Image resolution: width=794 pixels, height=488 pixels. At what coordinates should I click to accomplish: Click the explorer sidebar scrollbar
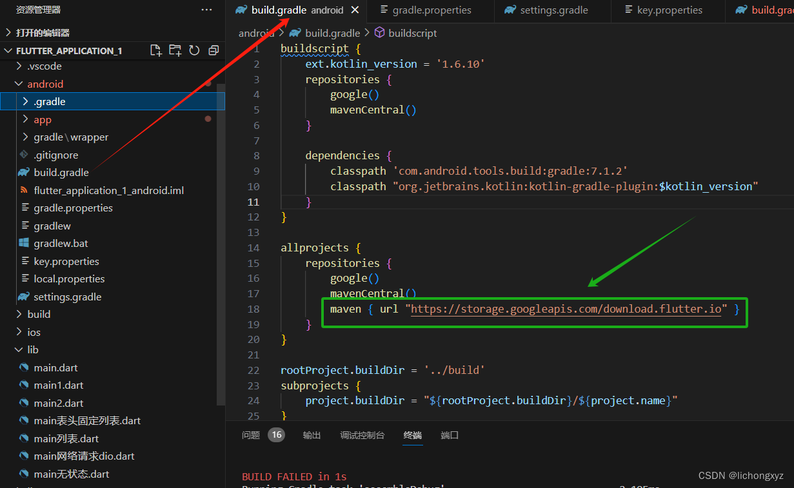(221, 244)
